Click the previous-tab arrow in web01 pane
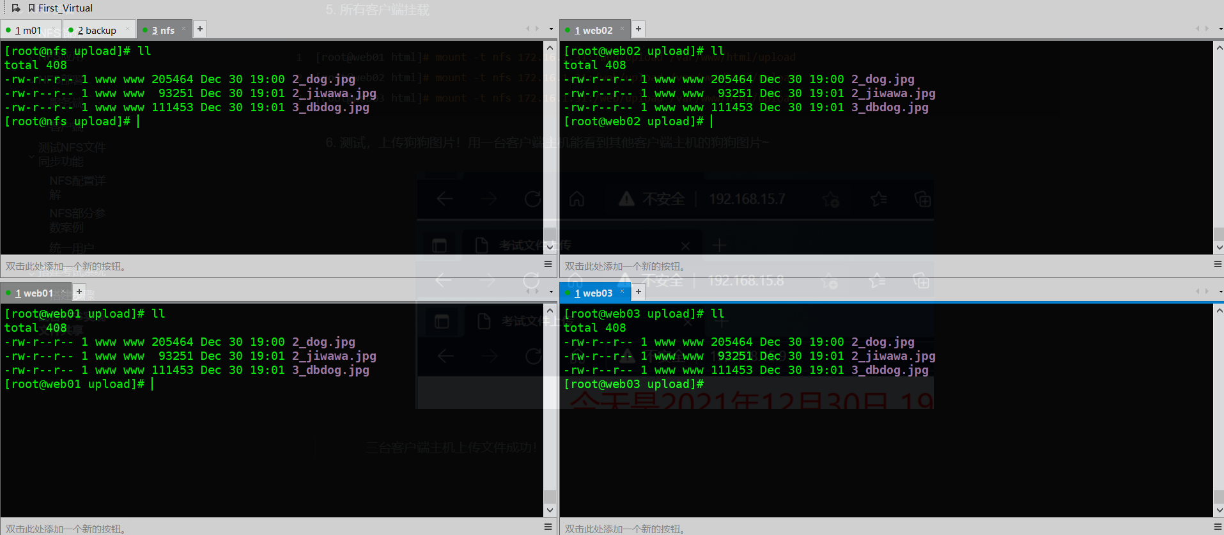The width and height of the screenshot is (1224, 535). point(528,291)
